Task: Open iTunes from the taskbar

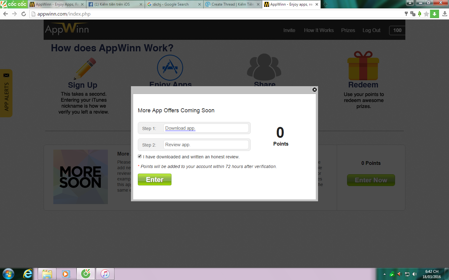Action: pos(105,274)
